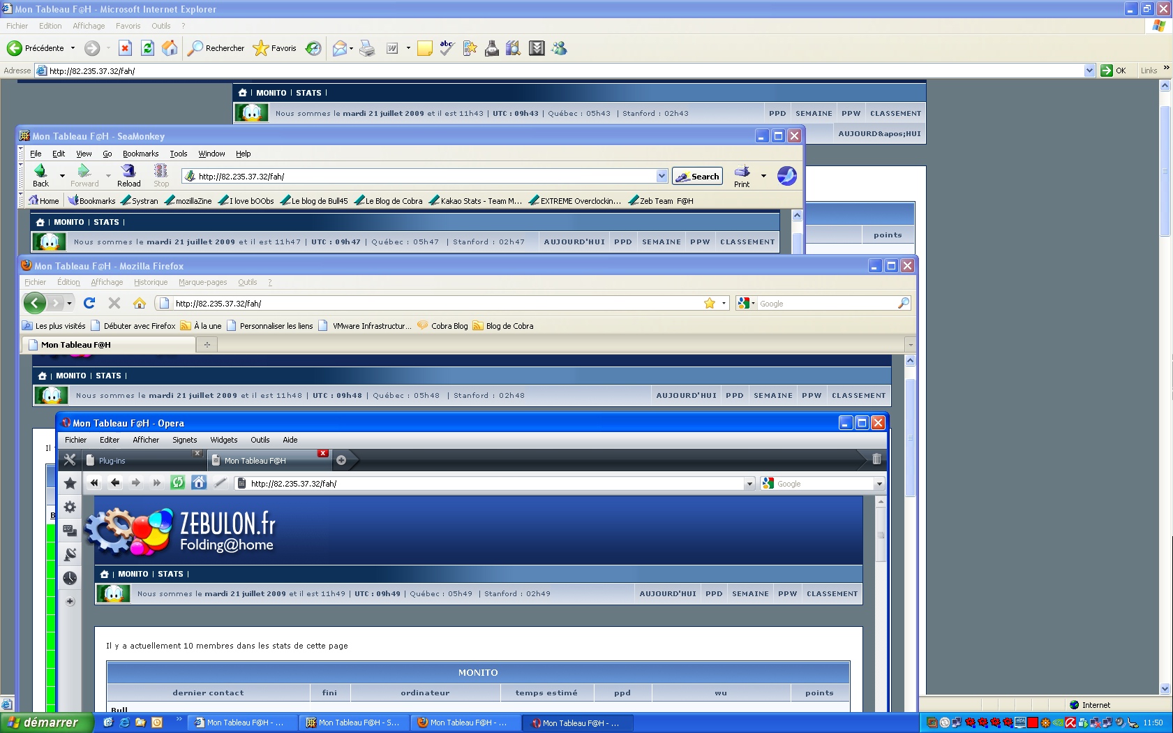Expand SeaMonkey URL bar dropdown arrow
1173x733 pixels.
pyautogui.click(x=662, y=176)
